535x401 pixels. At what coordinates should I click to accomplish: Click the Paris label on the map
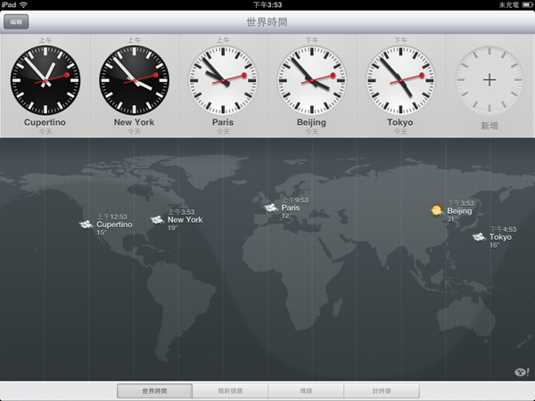[x=291, y=208]
